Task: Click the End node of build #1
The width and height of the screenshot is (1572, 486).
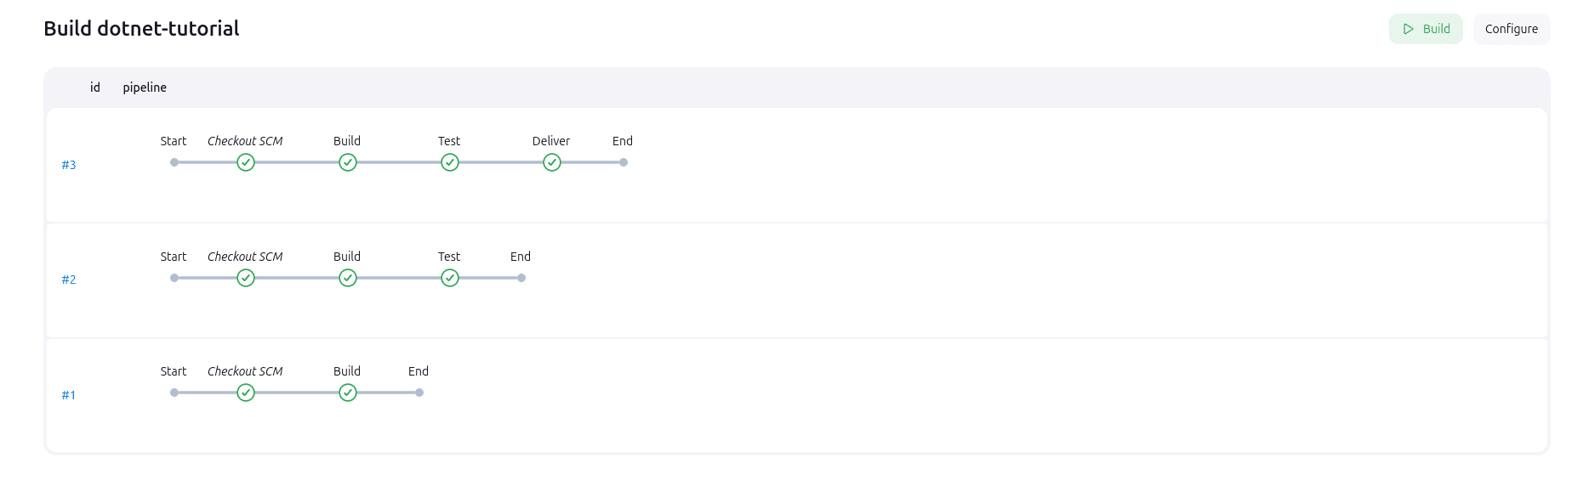Action: (419, 393)
